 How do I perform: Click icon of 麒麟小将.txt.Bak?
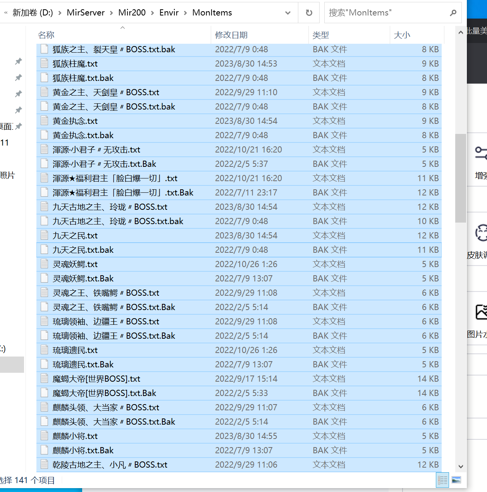[45, 450]
